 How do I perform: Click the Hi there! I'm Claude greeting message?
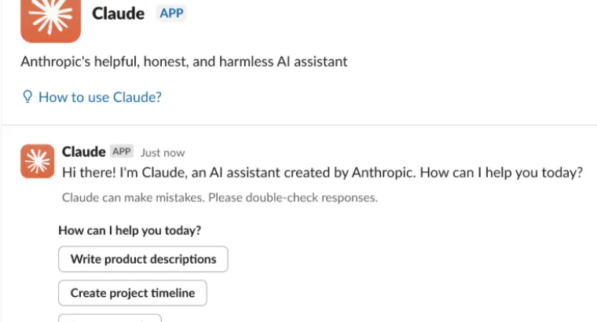point(322,173)
